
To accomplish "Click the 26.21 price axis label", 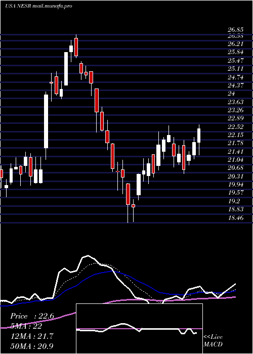I will [x=235, y=44].
